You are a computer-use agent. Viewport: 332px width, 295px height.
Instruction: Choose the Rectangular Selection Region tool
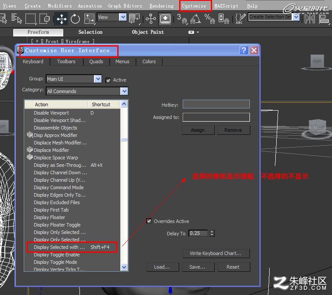click(31, 18)
